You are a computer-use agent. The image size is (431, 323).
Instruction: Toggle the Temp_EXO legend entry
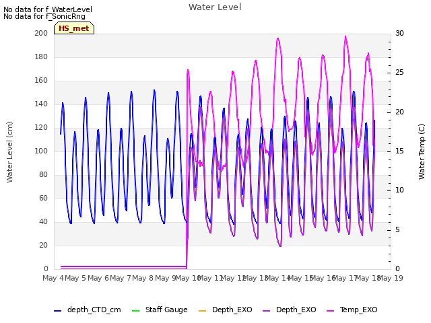(352, 310)
